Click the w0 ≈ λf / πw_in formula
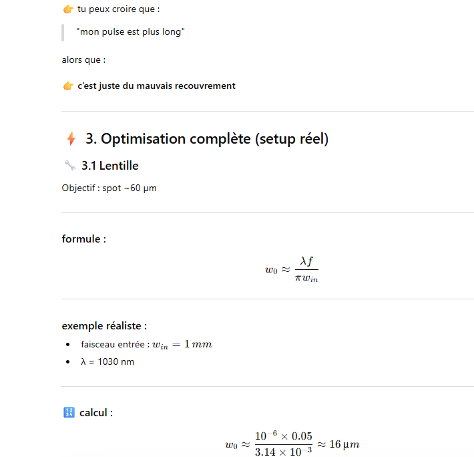This screenshot has height=457, width=474. pos(292,269)
